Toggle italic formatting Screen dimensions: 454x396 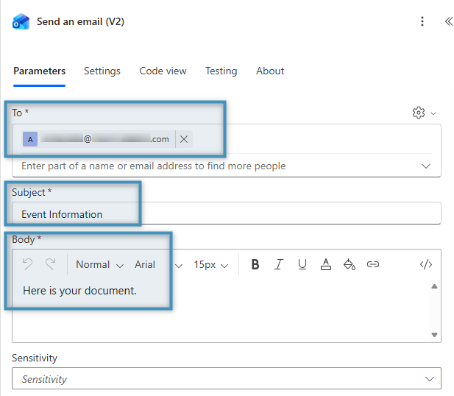coord(279,264)
